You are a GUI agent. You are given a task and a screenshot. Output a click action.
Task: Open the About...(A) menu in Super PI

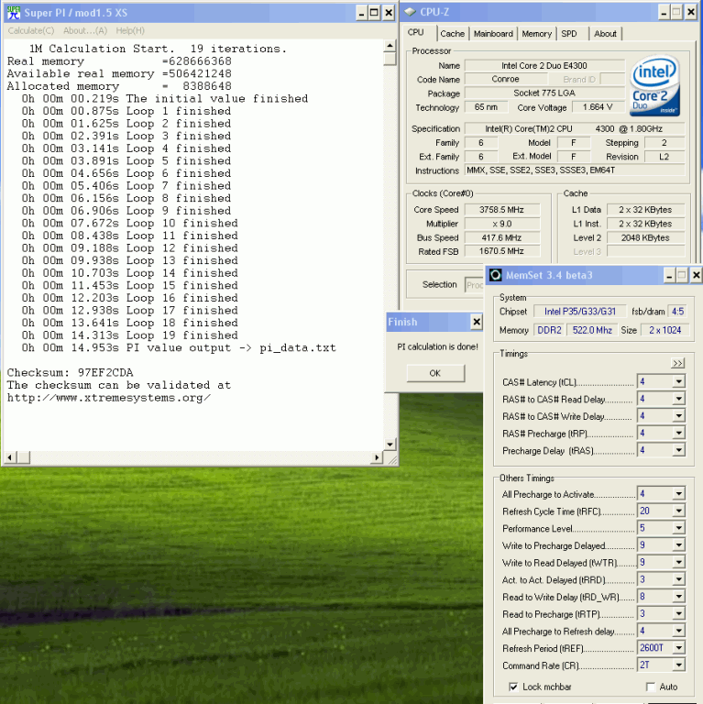tap(85, 30)
